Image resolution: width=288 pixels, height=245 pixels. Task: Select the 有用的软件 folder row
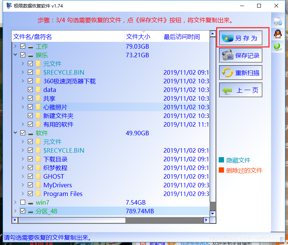pos(117,124)
